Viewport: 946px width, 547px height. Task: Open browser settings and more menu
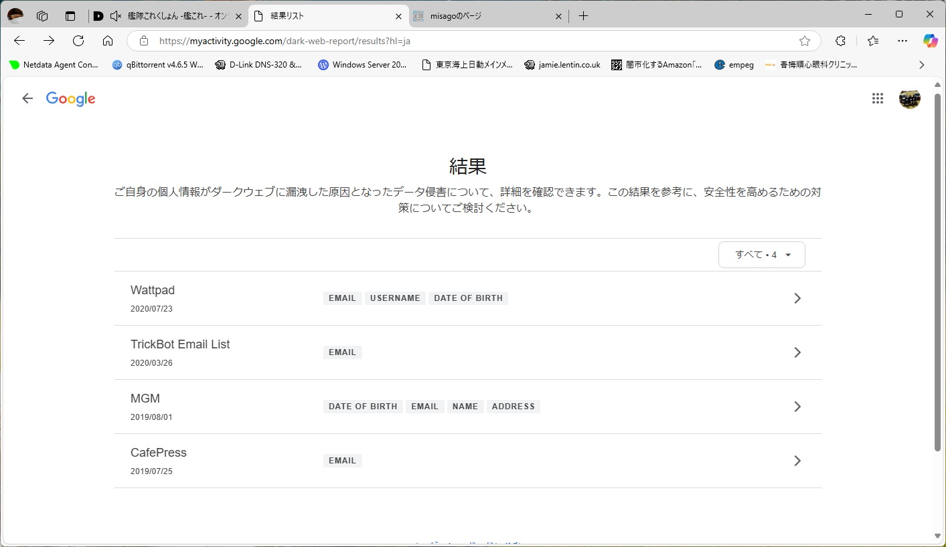coord(902,41)
